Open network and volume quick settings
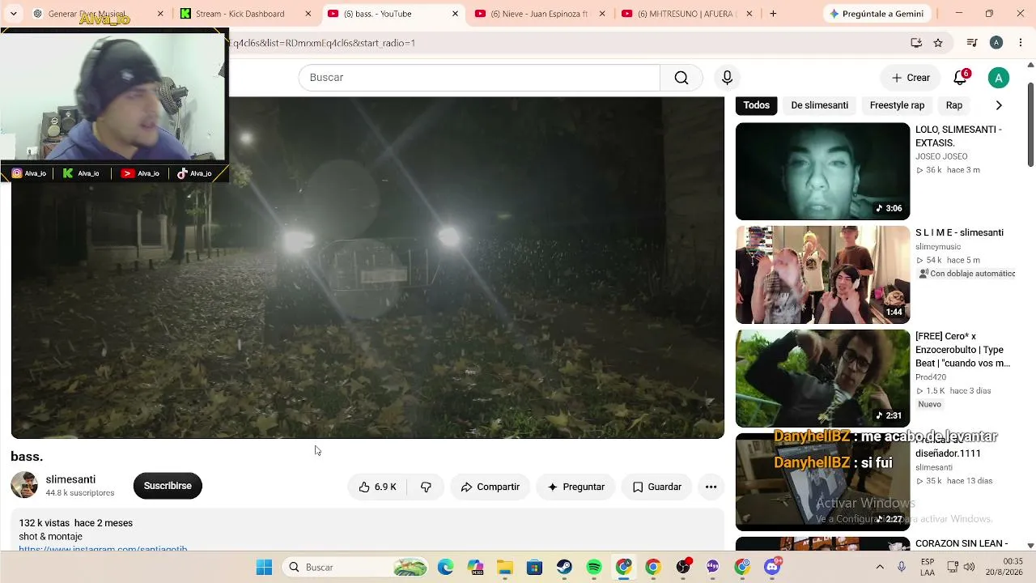Image resolution: width=1036 pixels, height=583 pixels. point(961,568)
